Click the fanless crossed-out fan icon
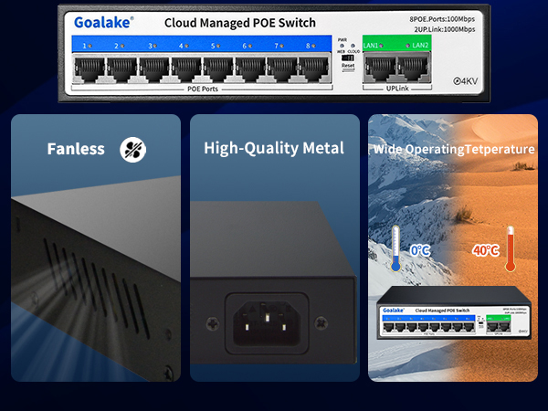Image resolution: width=548 pixels, height=411 pixels. click(133, 149)
